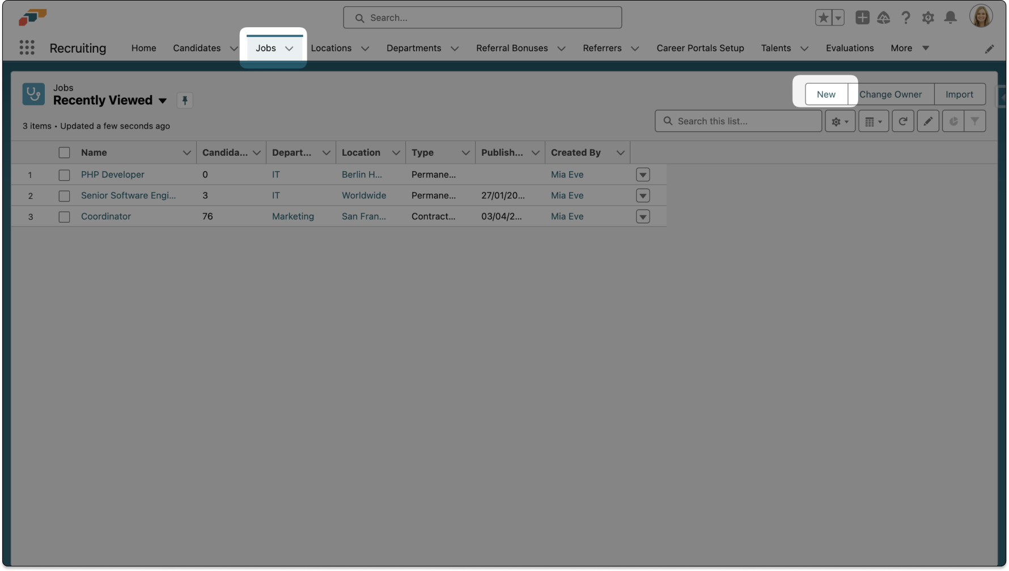This screenshot has width=1009, height=571.
Task: Click the inline edit pencil icon
Action: click(928, 121)
